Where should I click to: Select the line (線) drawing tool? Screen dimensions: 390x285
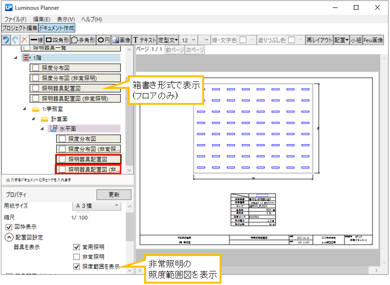click(x=37, y=40)
